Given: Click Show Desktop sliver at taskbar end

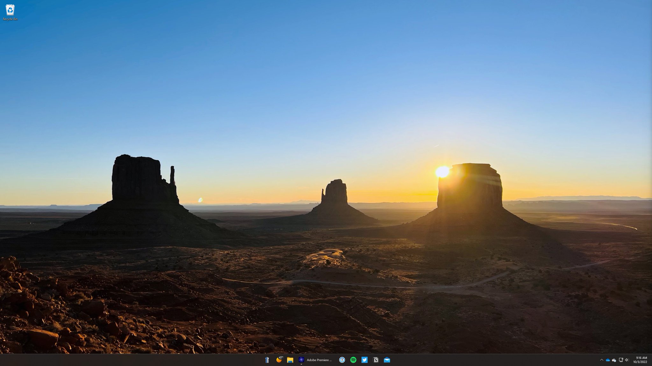Looking at the screenshot, I should pos(651,360).
